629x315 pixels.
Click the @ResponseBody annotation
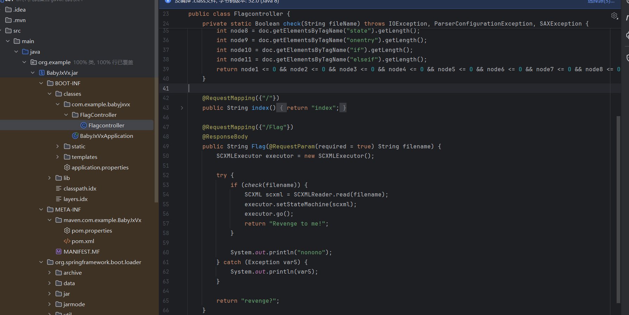point(225,136)
